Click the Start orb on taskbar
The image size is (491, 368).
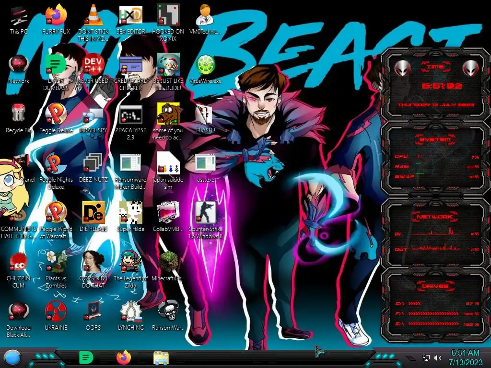(x=12, y=358)
